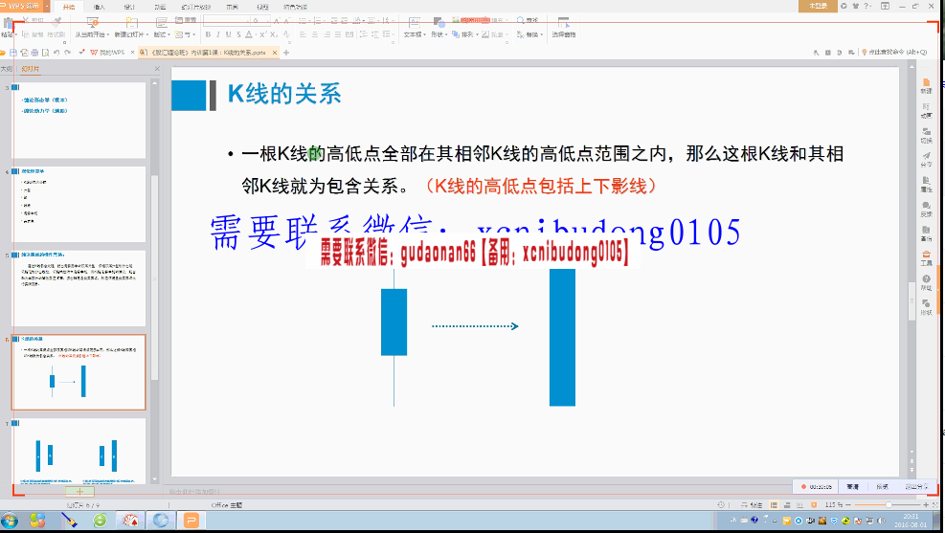Viewport: 945px width, 533px height.
Task: Click the New Slide icon
Action: [131, 24]
